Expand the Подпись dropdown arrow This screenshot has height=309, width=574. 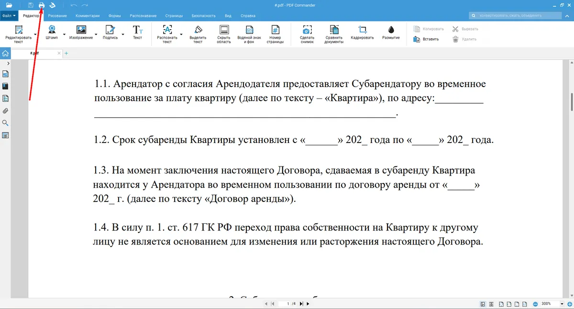pyautogui.click(x=122, y=34)
